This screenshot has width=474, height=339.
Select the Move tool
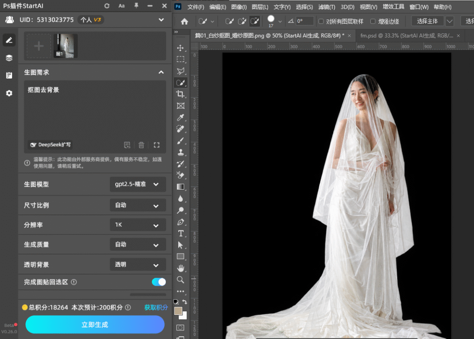pyautogui.click(x=181, y=48)
